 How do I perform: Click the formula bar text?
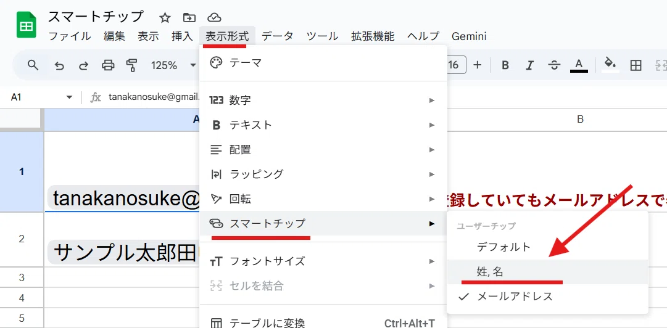tap(154, 97)
